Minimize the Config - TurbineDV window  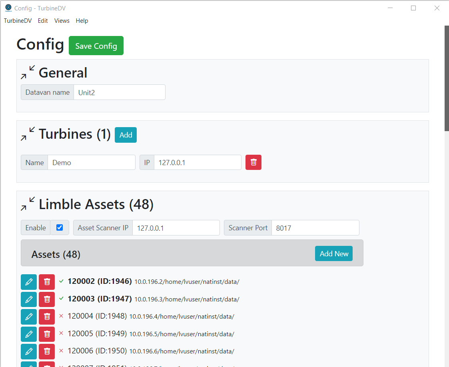pos(390,8)
